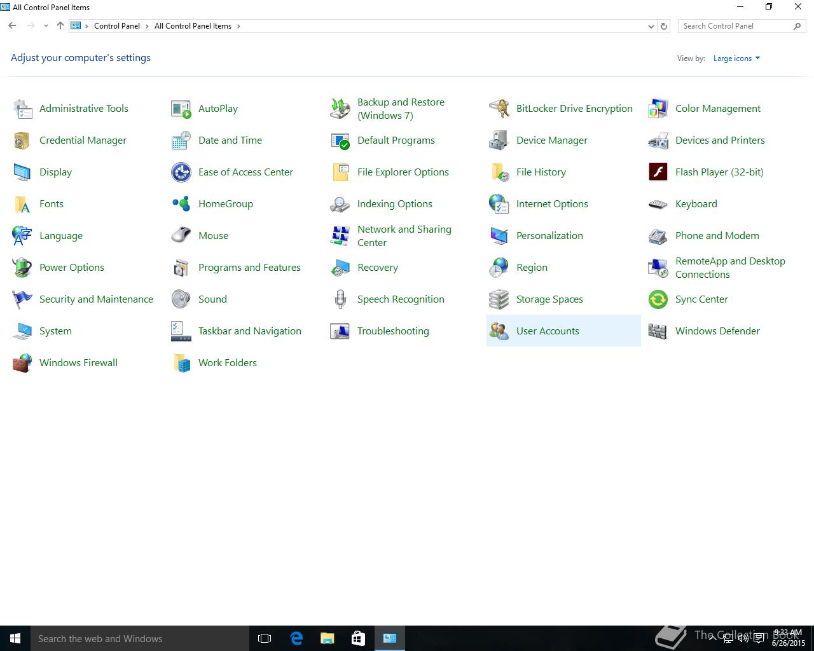Click the Speech Recognition microphone icon
The width and height of the screenshot is (814, 651).
(x=340, y=299)
